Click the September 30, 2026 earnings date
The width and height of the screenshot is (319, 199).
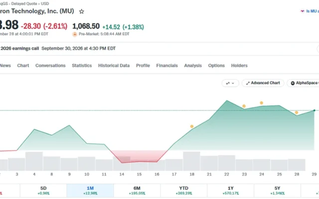(x=79, y=49)
